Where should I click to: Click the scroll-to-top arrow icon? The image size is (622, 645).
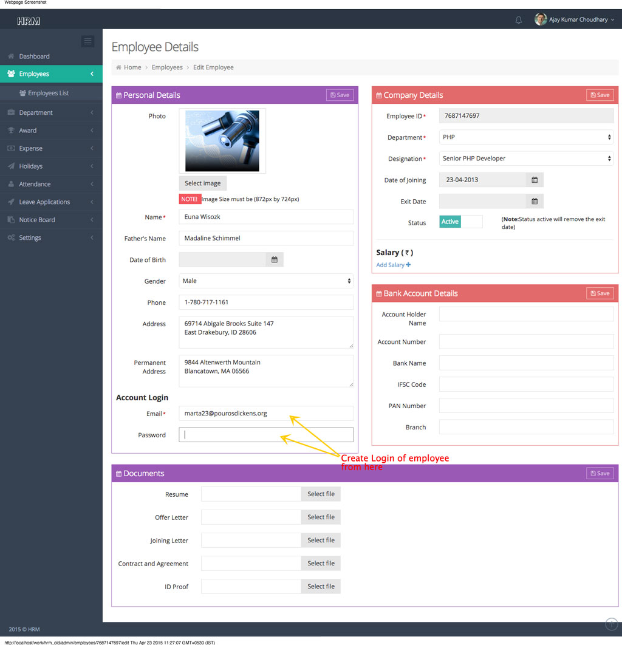(611, 624)
